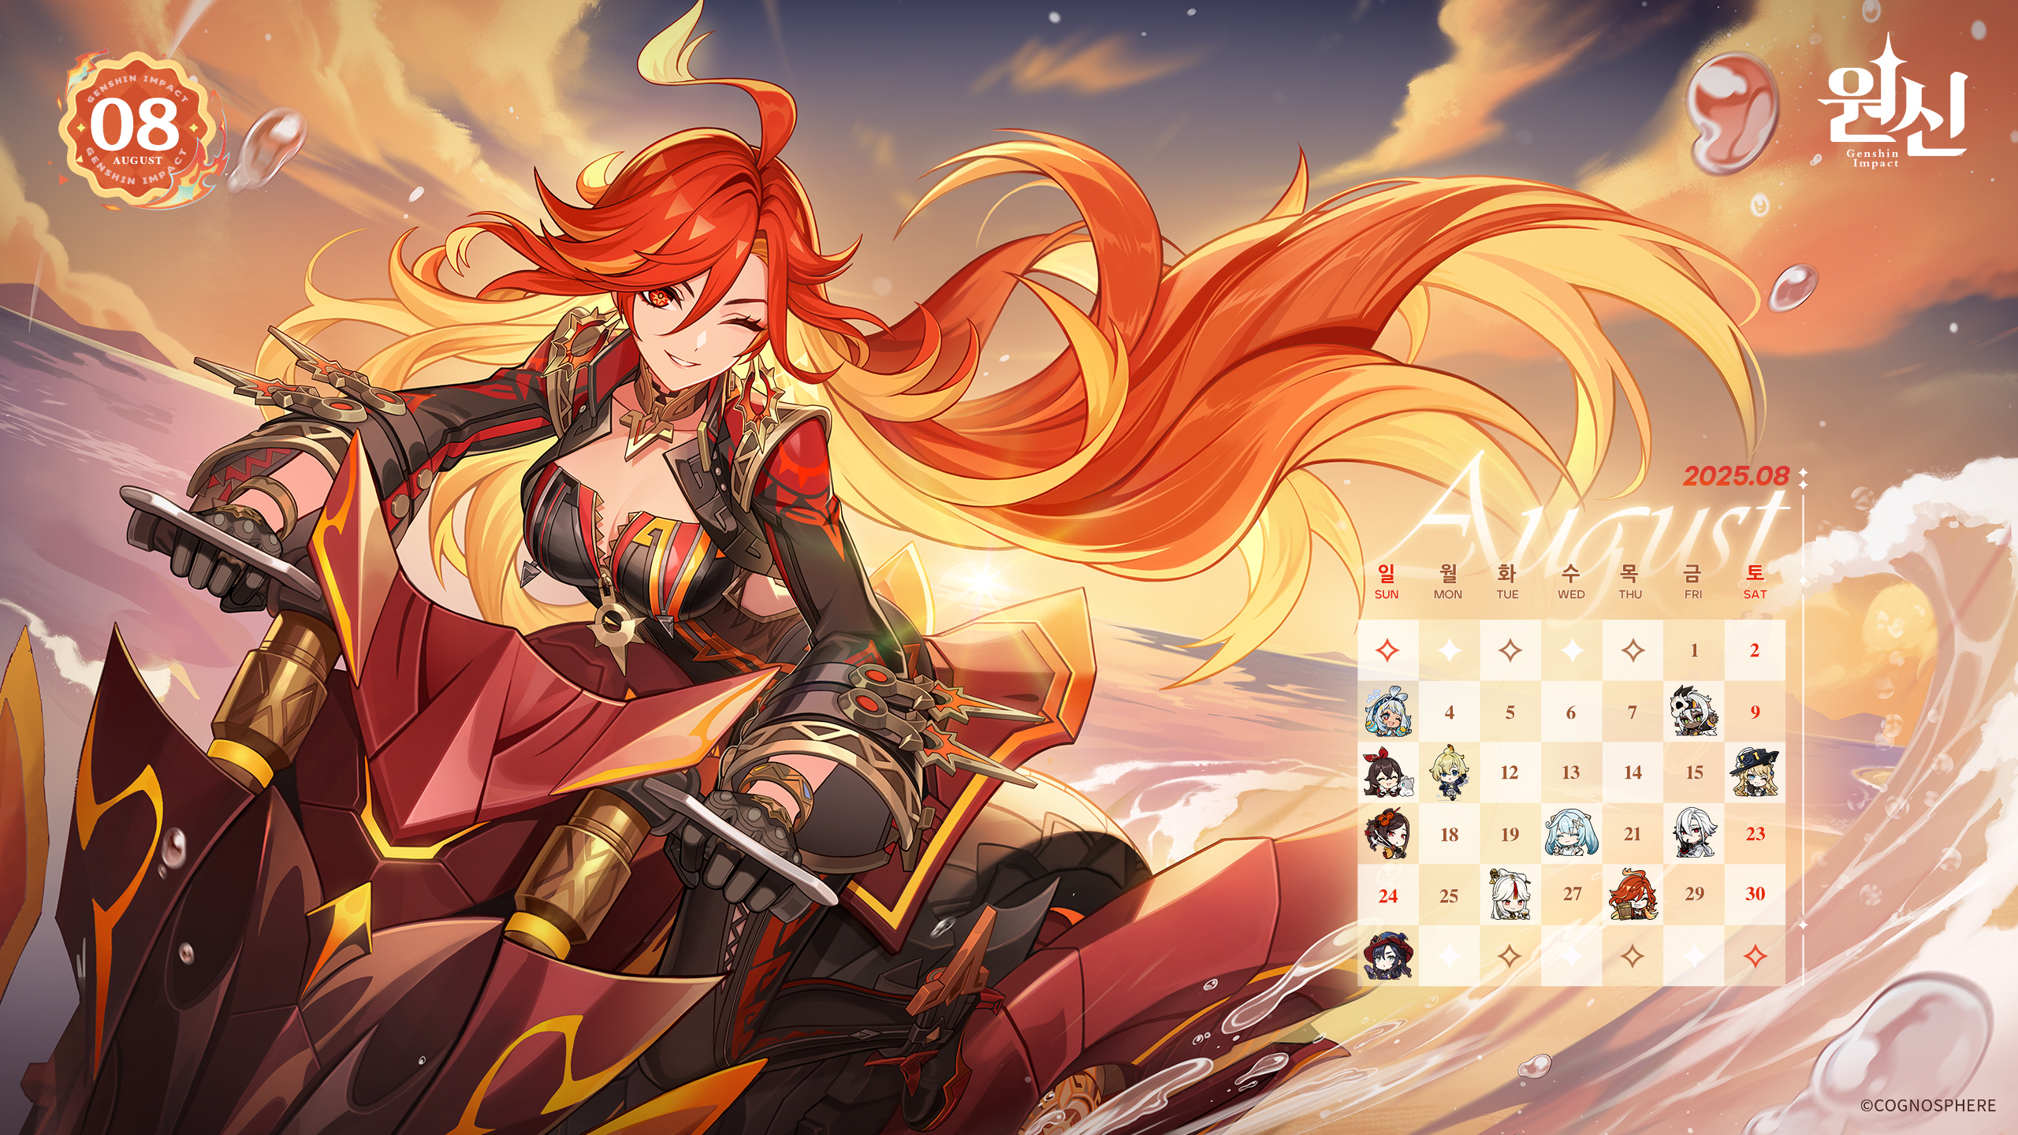The image size is (2018, 1135).
Task: Click the white-and-red haired chibi in Tuesday column
Action: pyautogui.click(x=1510, y=895)
